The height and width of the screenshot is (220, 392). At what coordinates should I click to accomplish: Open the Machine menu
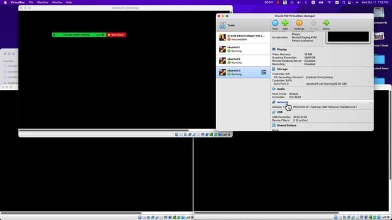pyautogui.click(x=42, y=2)
